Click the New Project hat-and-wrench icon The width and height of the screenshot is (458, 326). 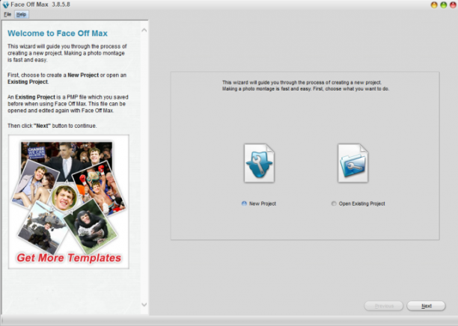tap(259, 163)
